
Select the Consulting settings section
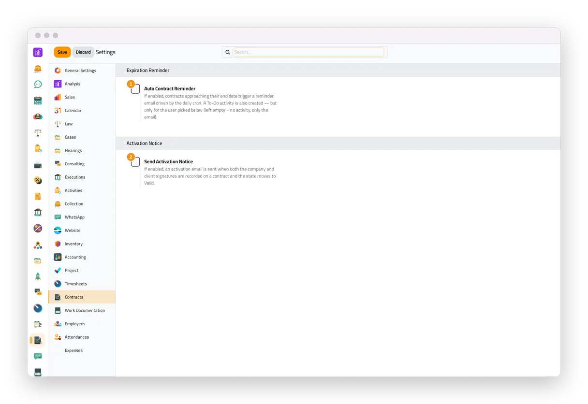pos(82,164)
